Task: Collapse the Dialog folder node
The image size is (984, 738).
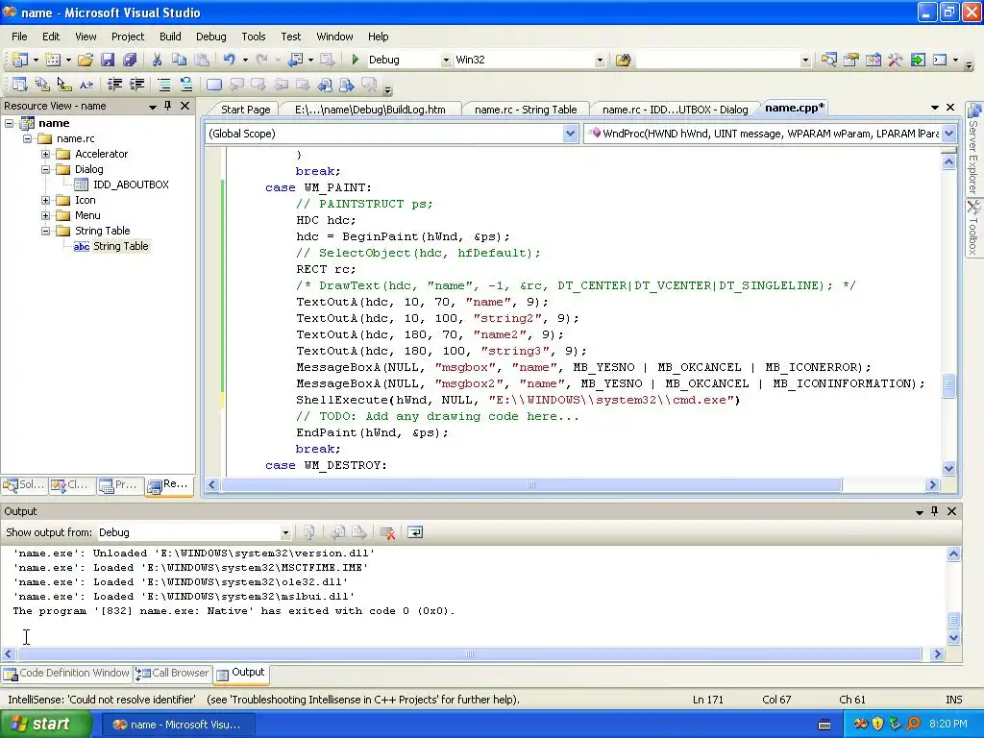Action: click(46, 169)
